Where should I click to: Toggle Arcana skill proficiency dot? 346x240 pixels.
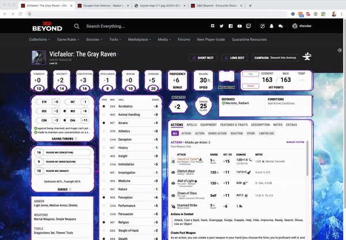(104, 123)
